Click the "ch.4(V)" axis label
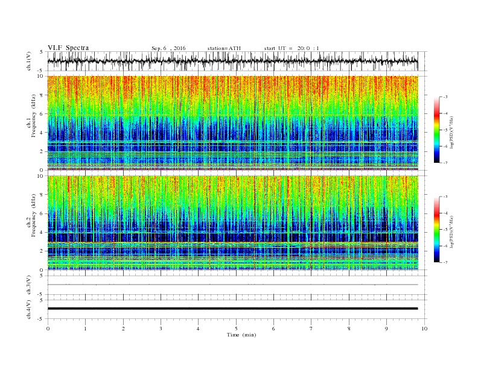Viewport: 478px width, 369px height. point(29,309)
